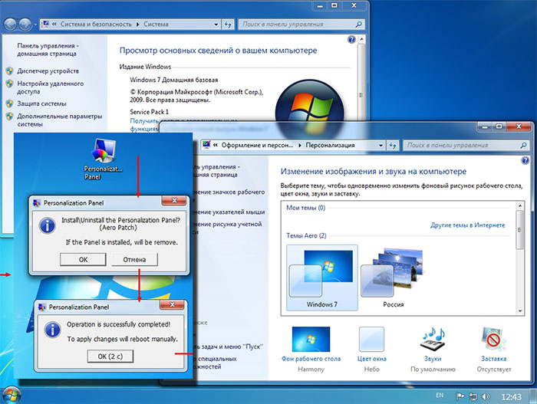This screenshot has height=404, width=537.
Task: Maximize the Personalization window
Action: click(499, 126)
